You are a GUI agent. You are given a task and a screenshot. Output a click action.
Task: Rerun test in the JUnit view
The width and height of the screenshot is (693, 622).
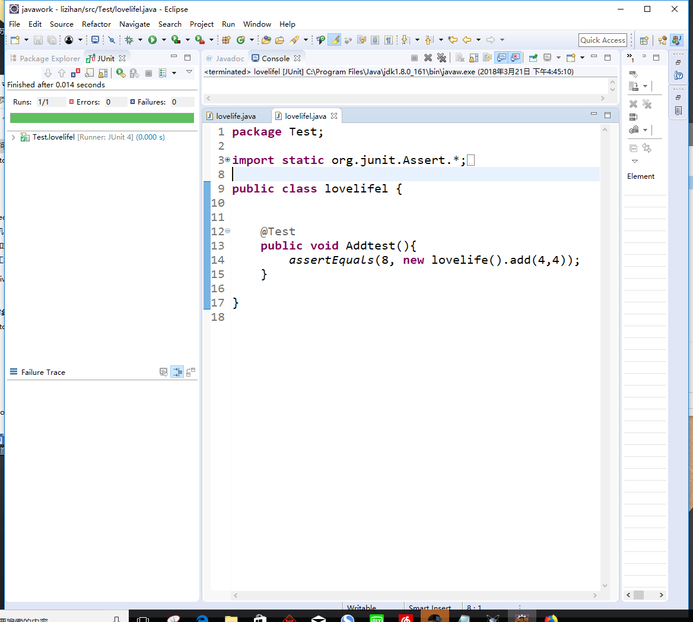coord(120,73)
